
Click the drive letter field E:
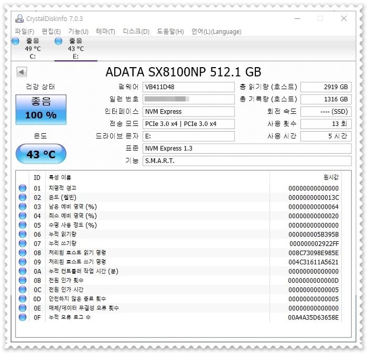pyautogui.click(x=189, y=136)
